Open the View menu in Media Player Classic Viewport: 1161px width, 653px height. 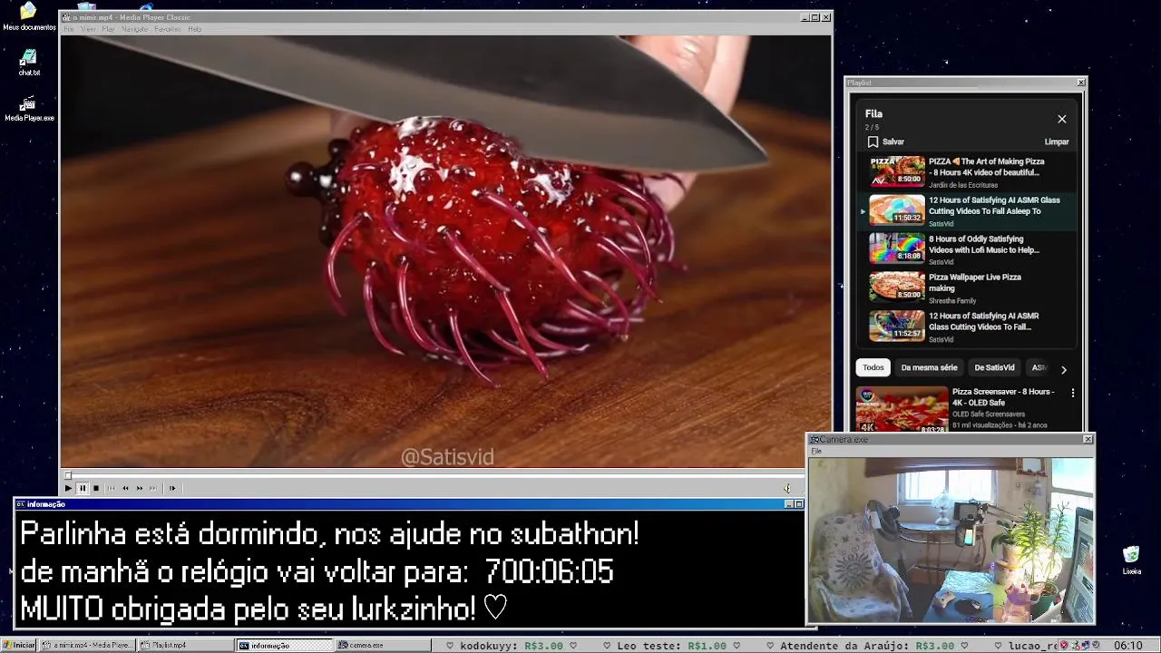pos(88,29)
